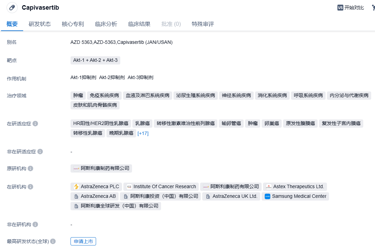Select the 特殊审评 tab
This screenshot has height=251, width=375.
coord(203,24)
